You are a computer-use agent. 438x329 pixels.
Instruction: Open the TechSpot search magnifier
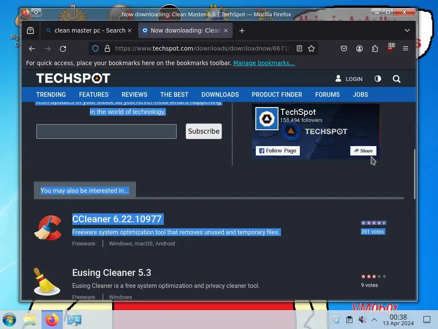[x=397, y=79]
